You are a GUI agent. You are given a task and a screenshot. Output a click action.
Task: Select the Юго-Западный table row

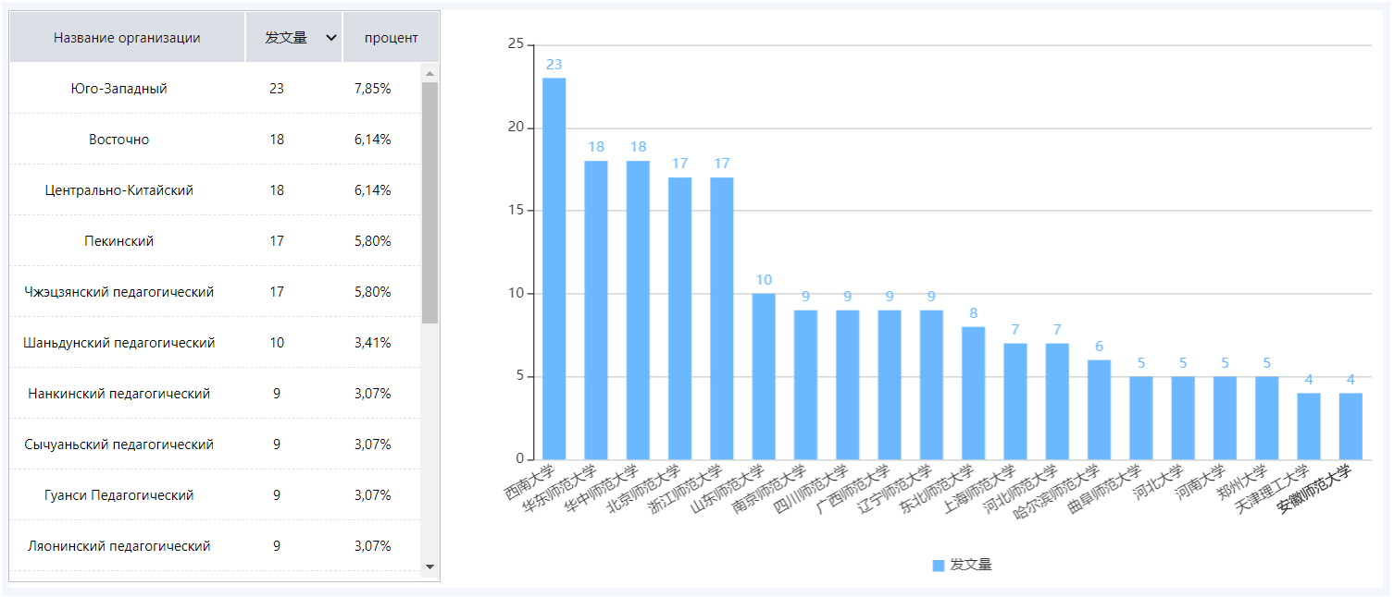point(118,89)
